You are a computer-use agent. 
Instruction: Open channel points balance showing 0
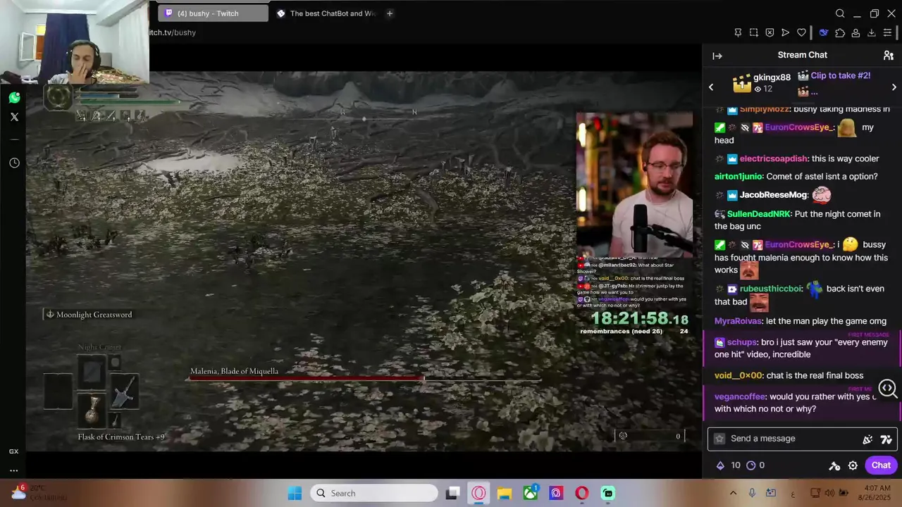click(x=755, y=465)
